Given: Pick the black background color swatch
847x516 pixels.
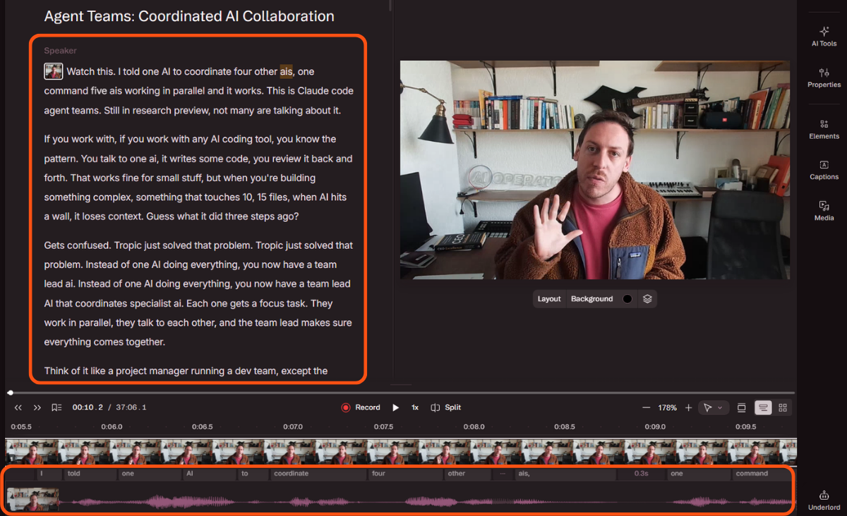Looking at the screenshot, I should coord(627,299).
